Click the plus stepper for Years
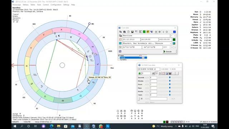The image size is (229, 129). click(x=148, y=95)
